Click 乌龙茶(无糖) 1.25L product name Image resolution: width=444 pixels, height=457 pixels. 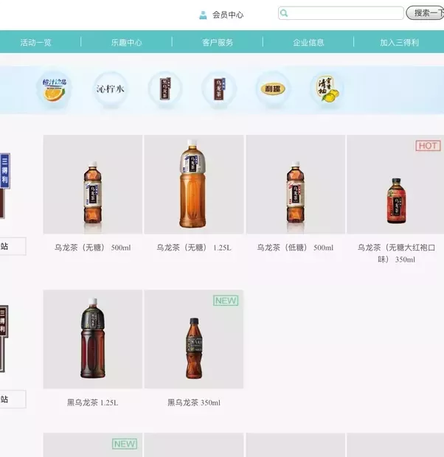194,248
